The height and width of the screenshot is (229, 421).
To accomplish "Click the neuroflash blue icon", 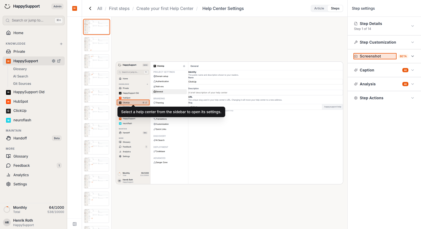I will (8, 120).
